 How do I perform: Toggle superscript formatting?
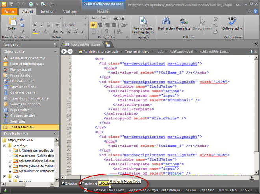[x=69, y=31]
